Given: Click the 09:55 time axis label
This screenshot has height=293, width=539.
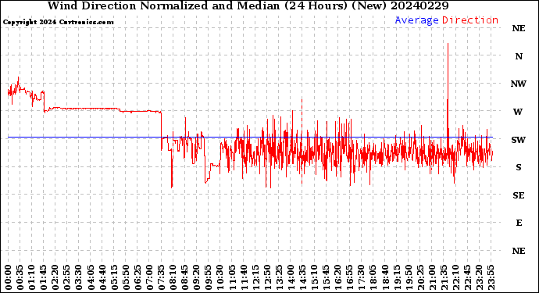Looking at the screenshot, I should (209, 277).
